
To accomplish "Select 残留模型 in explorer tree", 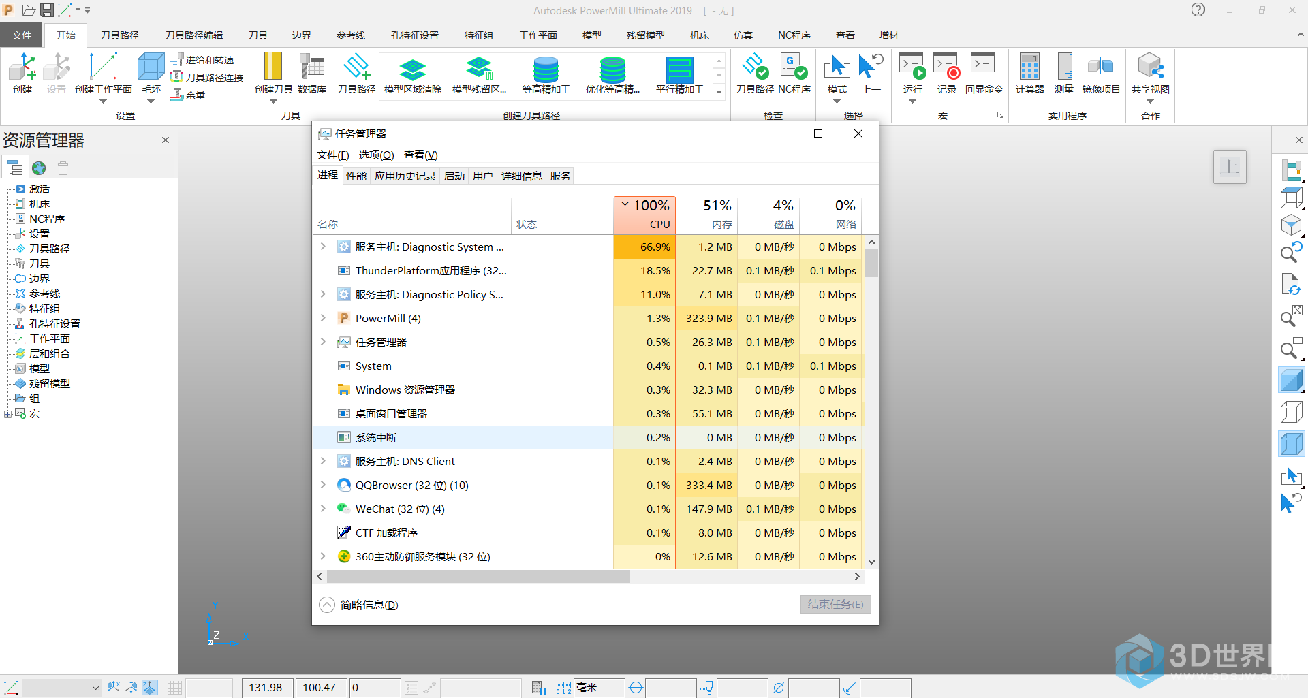I will point(49,383).
